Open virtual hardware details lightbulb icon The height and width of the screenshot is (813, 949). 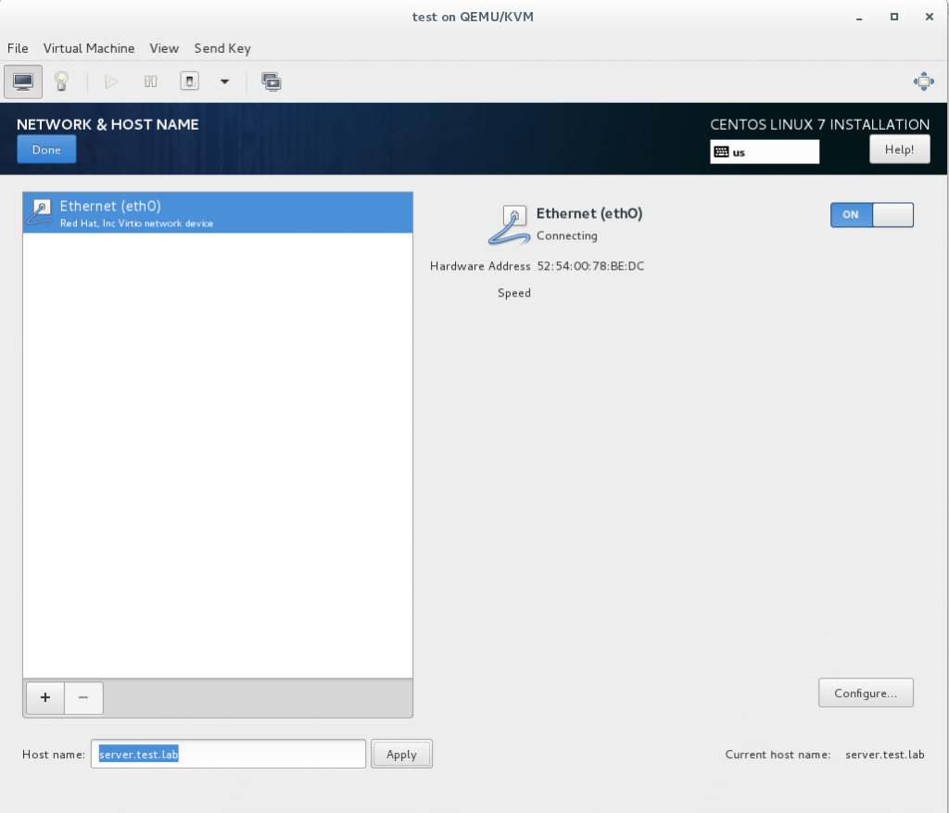62,82
